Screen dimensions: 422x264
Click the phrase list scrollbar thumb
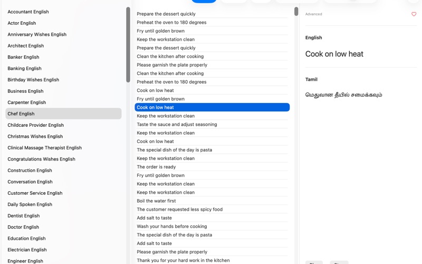pos(296,12)
